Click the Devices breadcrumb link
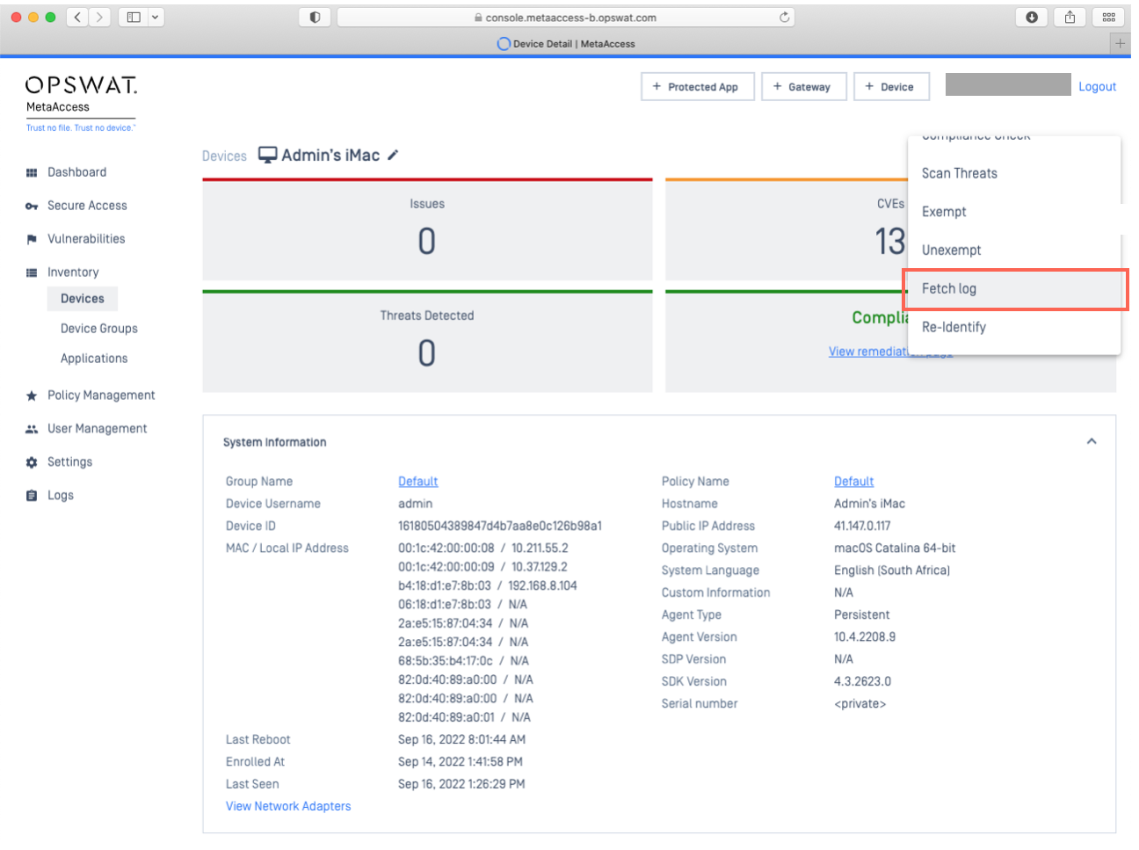 click(x=224, y=156)
